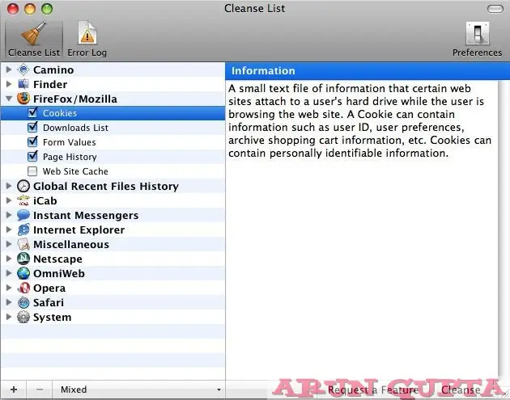Uncheck the Downloads List checkbox
Screen dimensions: 510x400
tap(32, 128)
